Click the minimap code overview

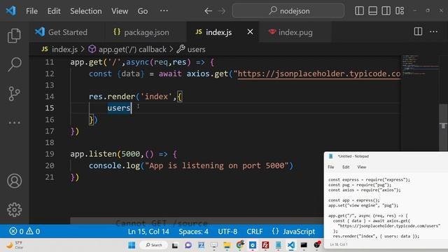(x=420, y=65)
